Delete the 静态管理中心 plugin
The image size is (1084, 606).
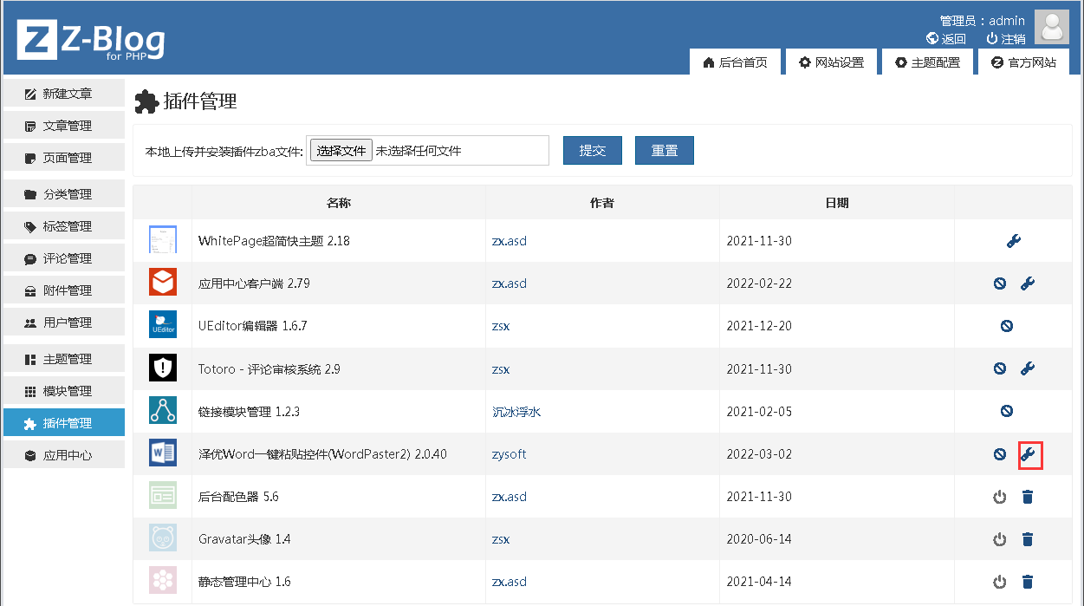(1028, 582)
